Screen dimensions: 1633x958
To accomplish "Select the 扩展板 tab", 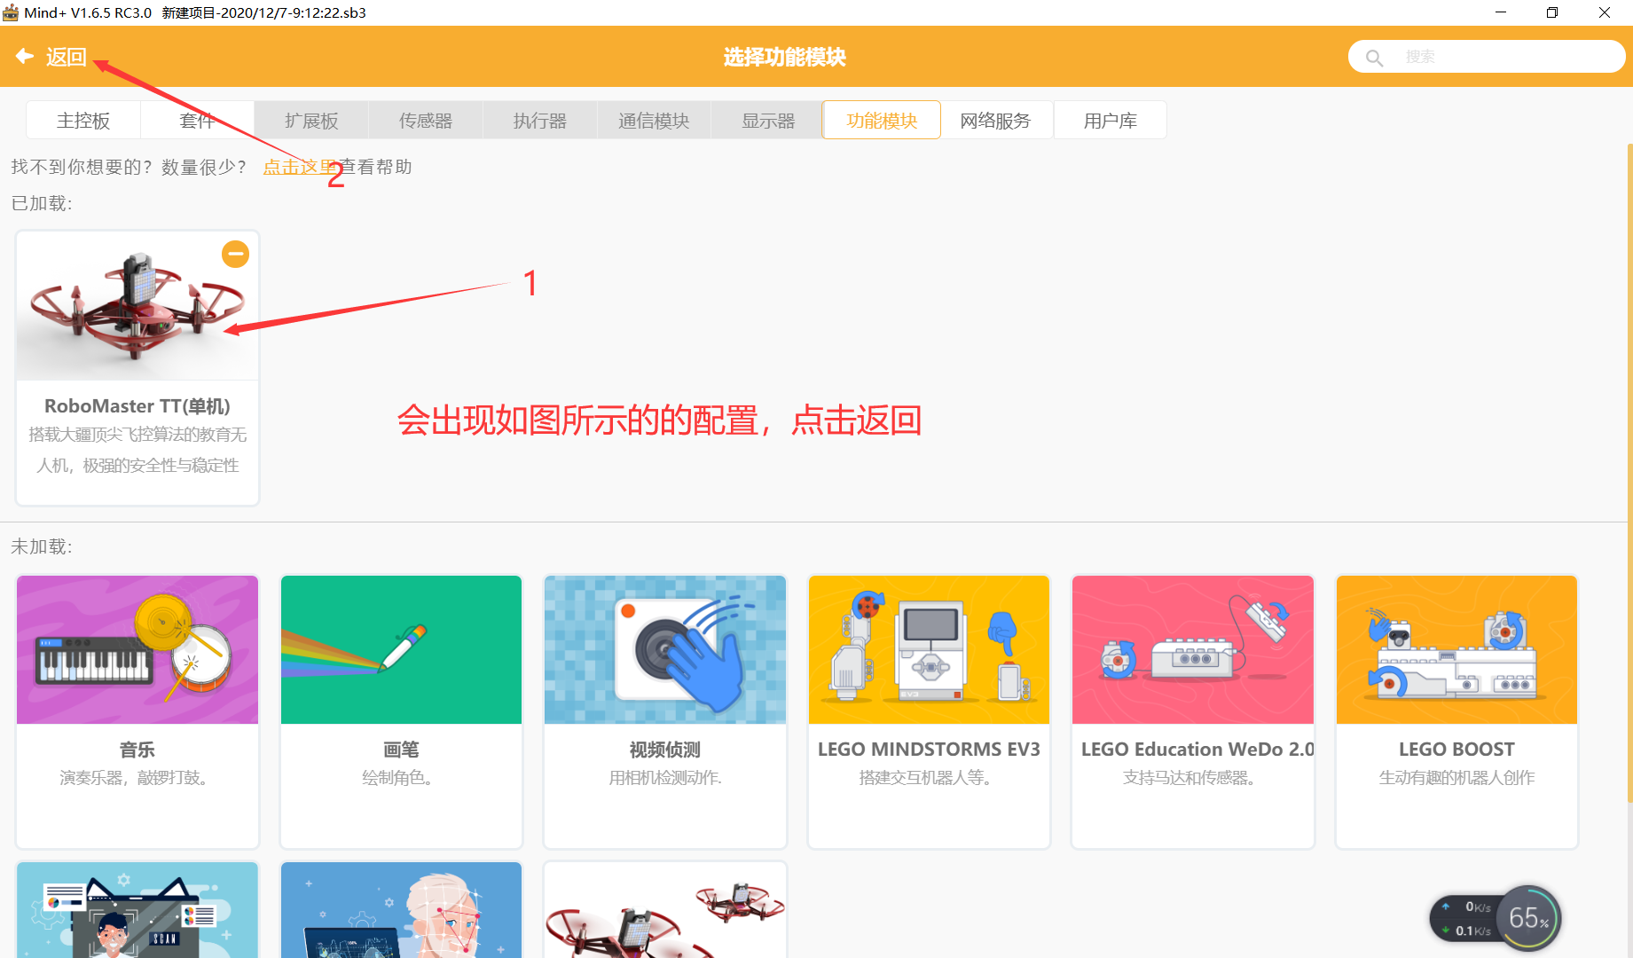I will pyautogui.click(x=311, y=121).
